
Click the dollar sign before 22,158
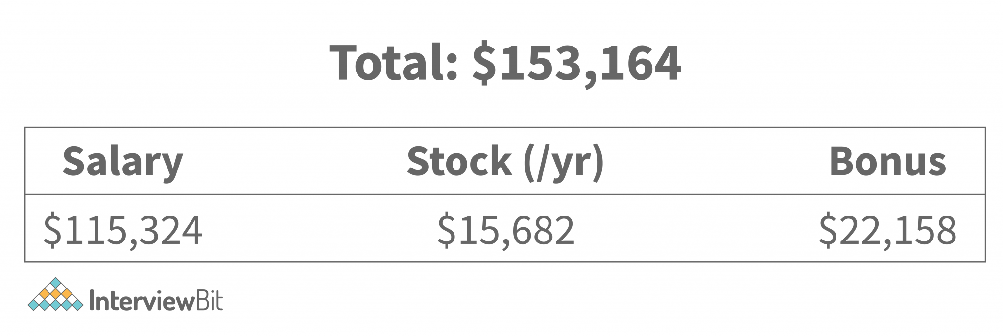pyautogui.click(x=828, y=230)
